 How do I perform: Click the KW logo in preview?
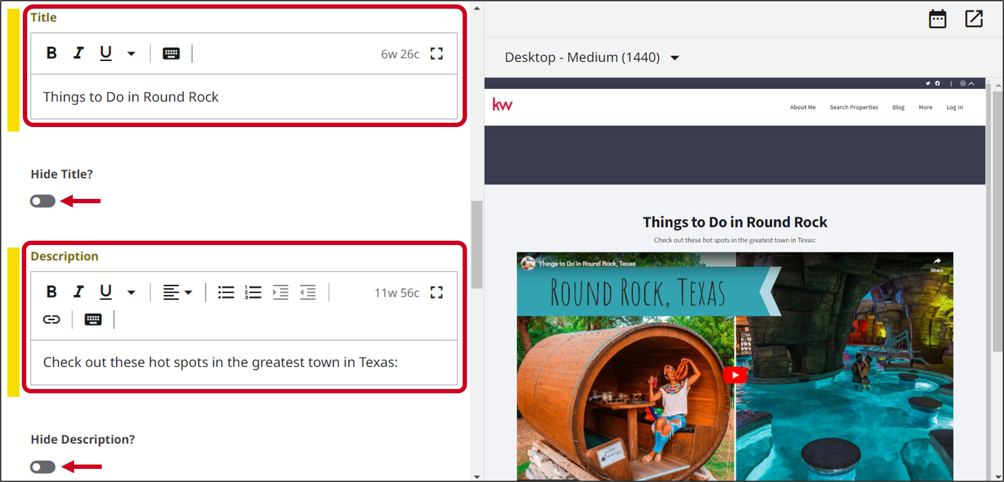tap(502, 104)
